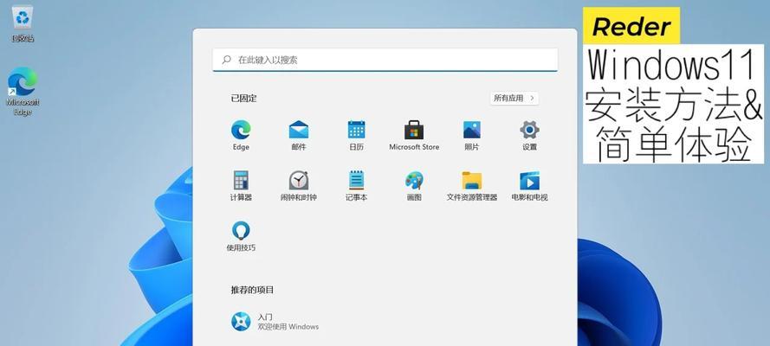Focus the 在此键入以搜索 search box
This screenshot has height=346, width=770.
385,60
